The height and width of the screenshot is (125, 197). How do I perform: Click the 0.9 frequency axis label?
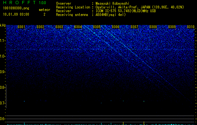point(3,72)
